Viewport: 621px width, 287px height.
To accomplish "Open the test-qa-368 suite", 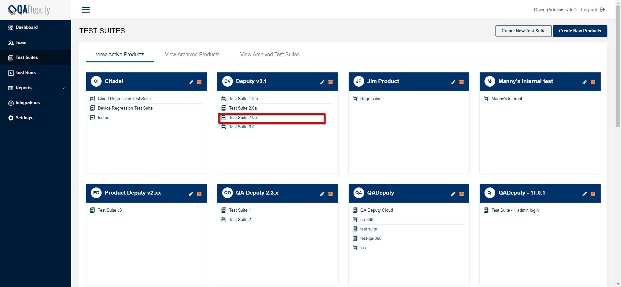I will pos(371,238).
